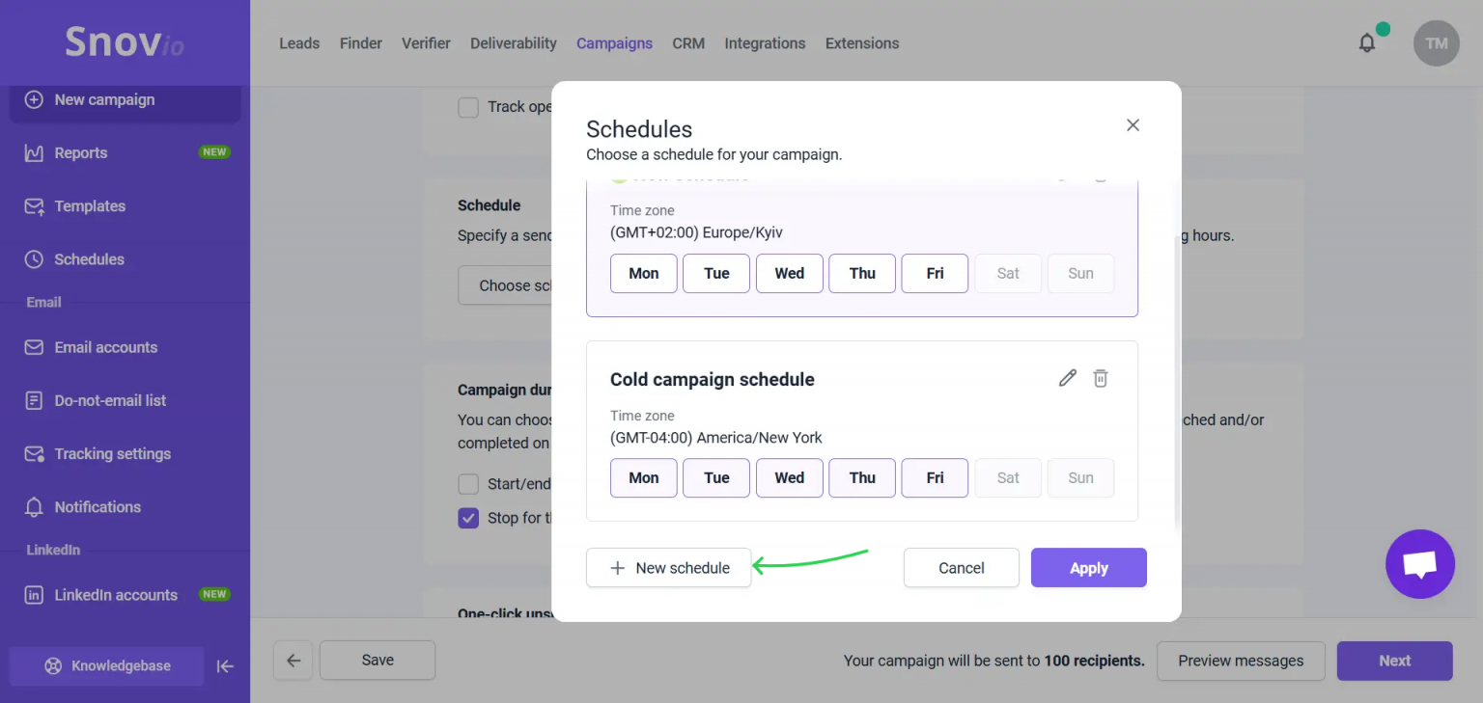Check the Start/end checkbox under Campaign duration
The height and width of the screenshot is (703, 1483).
tap(468, 483)
